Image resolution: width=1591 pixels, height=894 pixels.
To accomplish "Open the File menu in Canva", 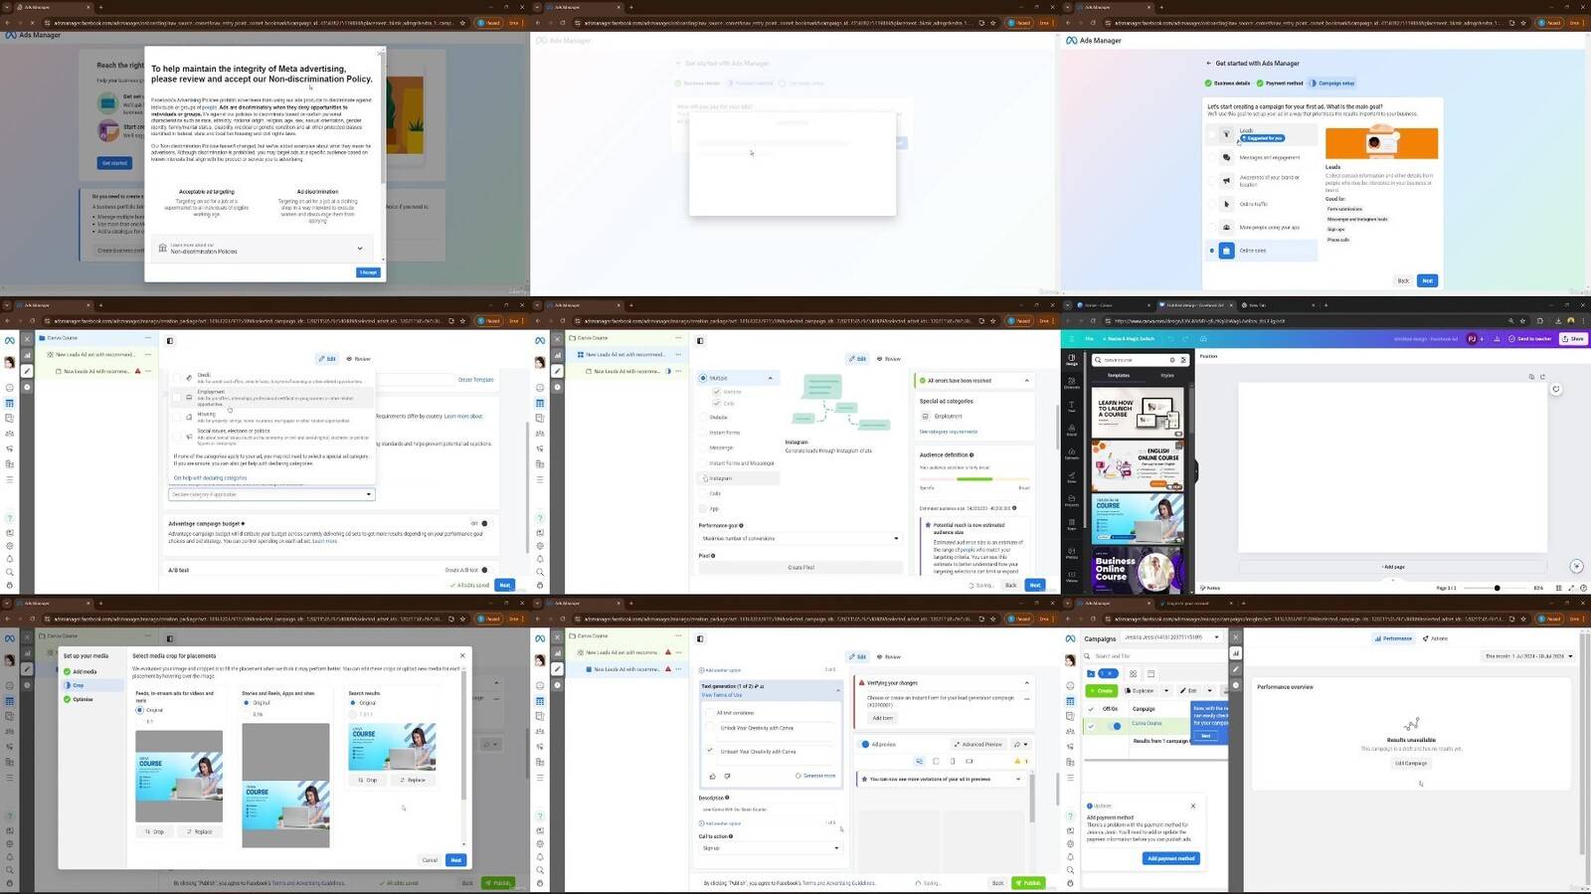I will 1089,338.
